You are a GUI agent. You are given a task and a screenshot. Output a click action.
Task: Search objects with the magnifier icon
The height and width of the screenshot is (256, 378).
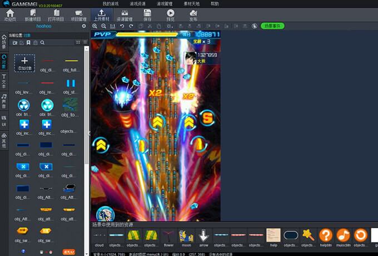42,43
